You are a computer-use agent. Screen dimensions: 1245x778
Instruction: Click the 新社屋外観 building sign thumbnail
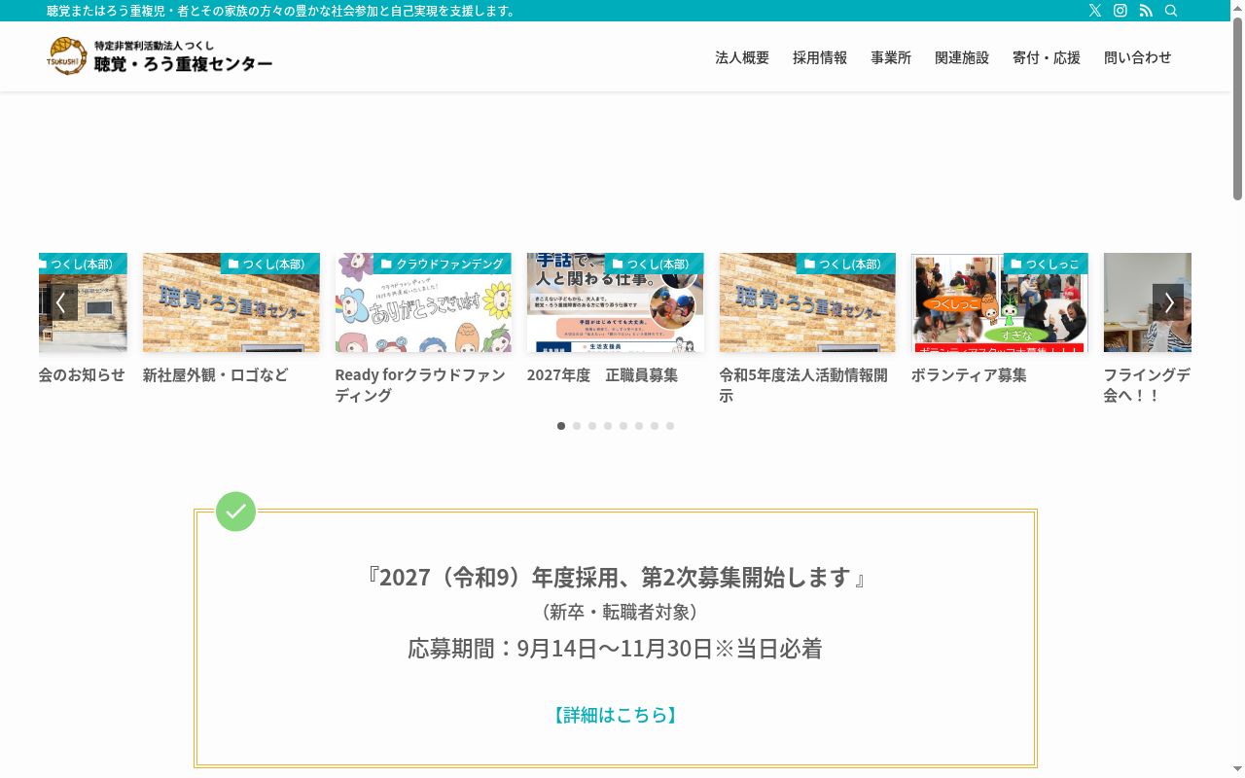pyautogui.click(x=231, y=302)
